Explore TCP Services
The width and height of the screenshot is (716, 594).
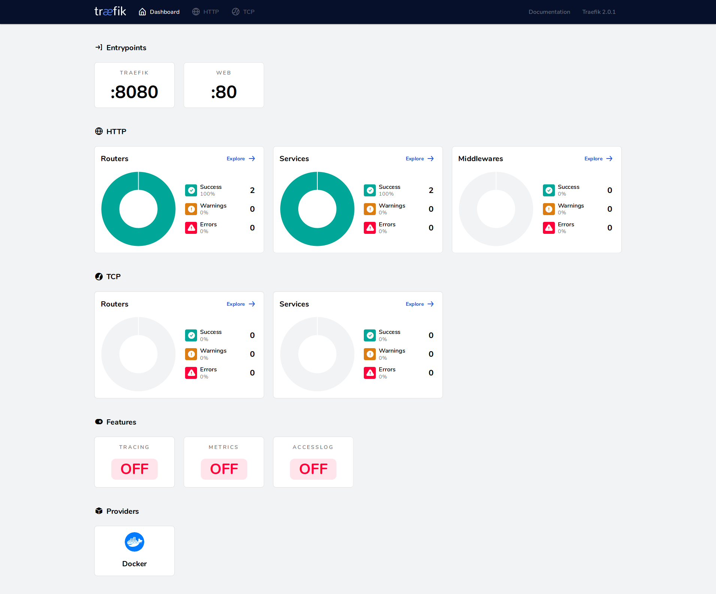pyautogui.click(x=420, y=304)
